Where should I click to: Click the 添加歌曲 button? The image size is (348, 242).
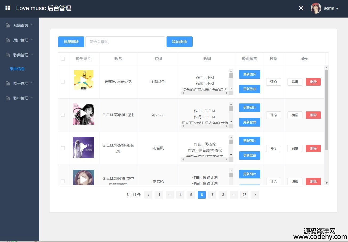click(x=179, y=42)
